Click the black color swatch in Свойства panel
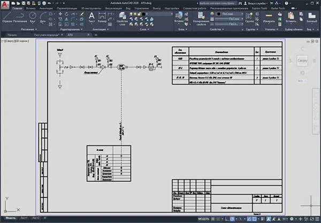This screenshot has height=223, width=321. click(x=219, y=14)
